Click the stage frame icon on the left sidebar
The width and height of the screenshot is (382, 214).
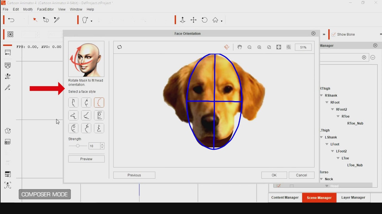[8, 53]
